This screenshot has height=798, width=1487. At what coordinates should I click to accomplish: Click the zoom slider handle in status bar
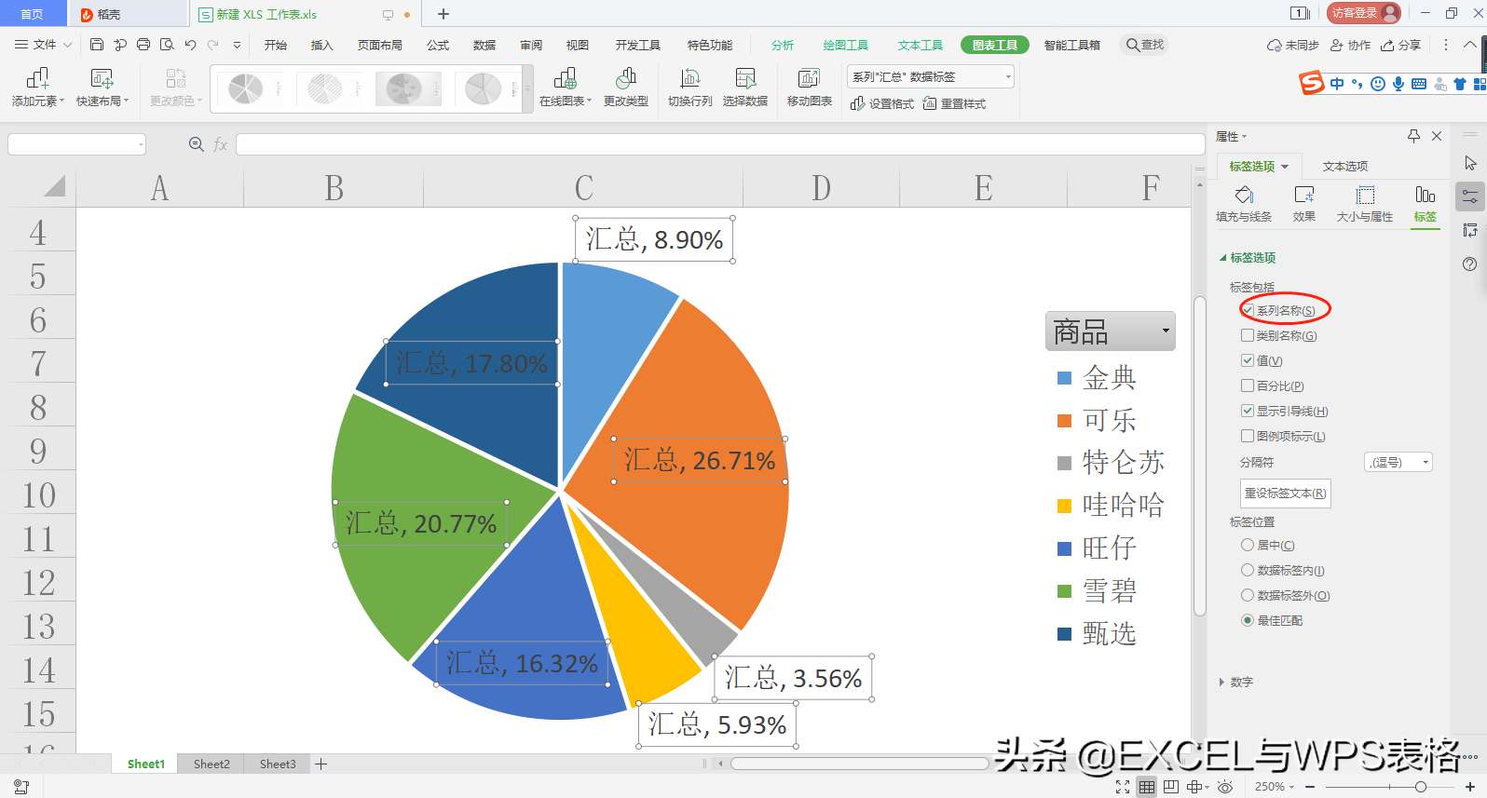click(x=1421, y=787)
